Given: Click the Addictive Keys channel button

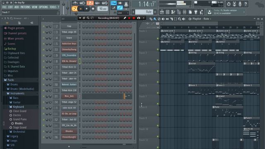Looking at the screenshot, I should tap(69, 44).
